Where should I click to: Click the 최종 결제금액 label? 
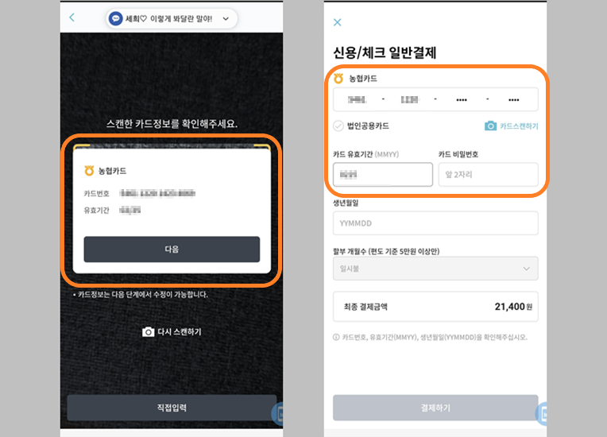tap(365, 307)
